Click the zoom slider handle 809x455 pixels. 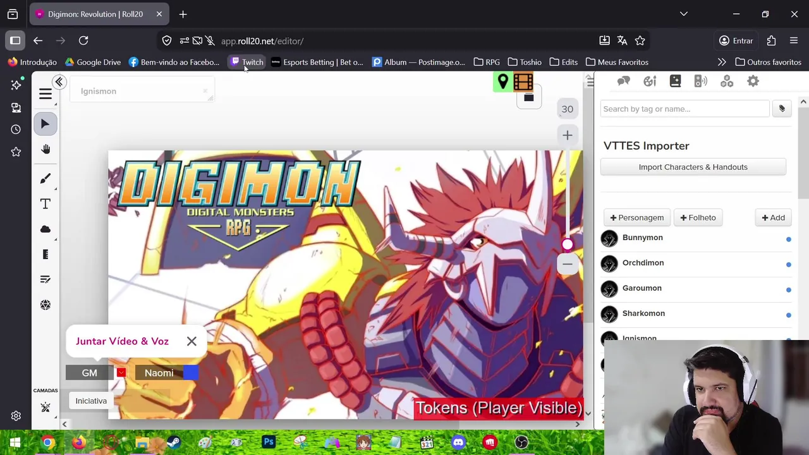tap(568, 245)
